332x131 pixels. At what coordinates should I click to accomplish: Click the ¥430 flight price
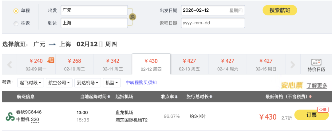pyautogui.click(x=268, y=117)
